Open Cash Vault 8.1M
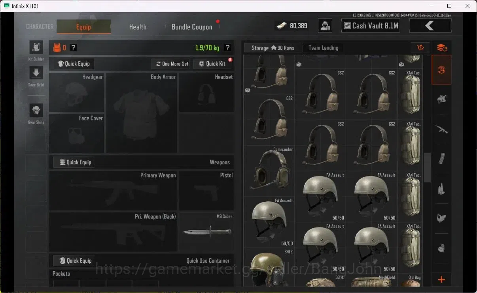Screen dimensions: 477x293 pyautogui.click(x=370, y=26)
